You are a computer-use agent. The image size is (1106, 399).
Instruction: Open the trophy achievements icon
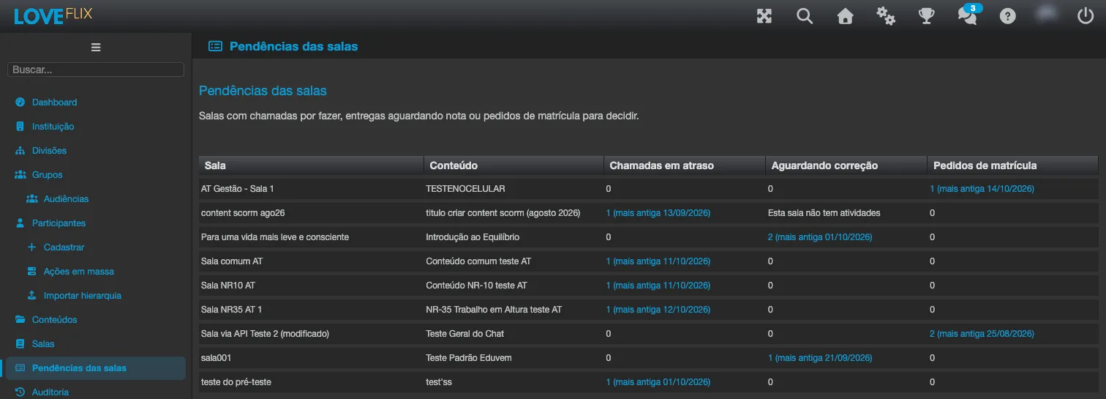pyautogui.click(x=927, y=16)
